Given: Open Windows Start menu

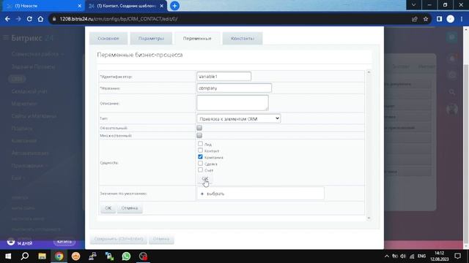Looking at the screenshot, I should [8, 256].
